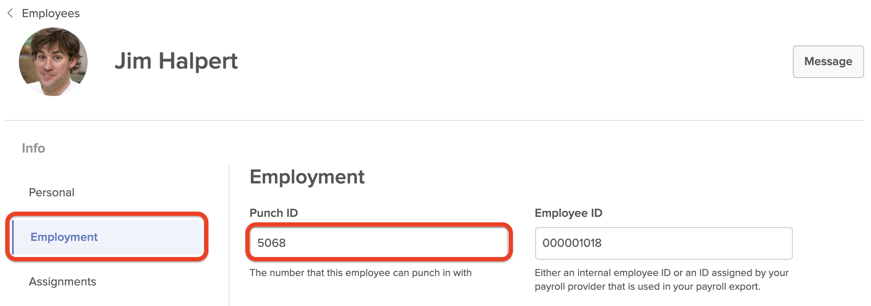
Task: Open the Assignments tab
Action: pyautogui.click(x=62, y=282)
